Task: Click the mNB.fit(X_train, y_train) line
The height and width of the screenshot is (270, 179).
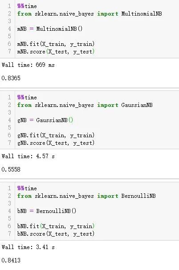Action: (x=56, y=44)
